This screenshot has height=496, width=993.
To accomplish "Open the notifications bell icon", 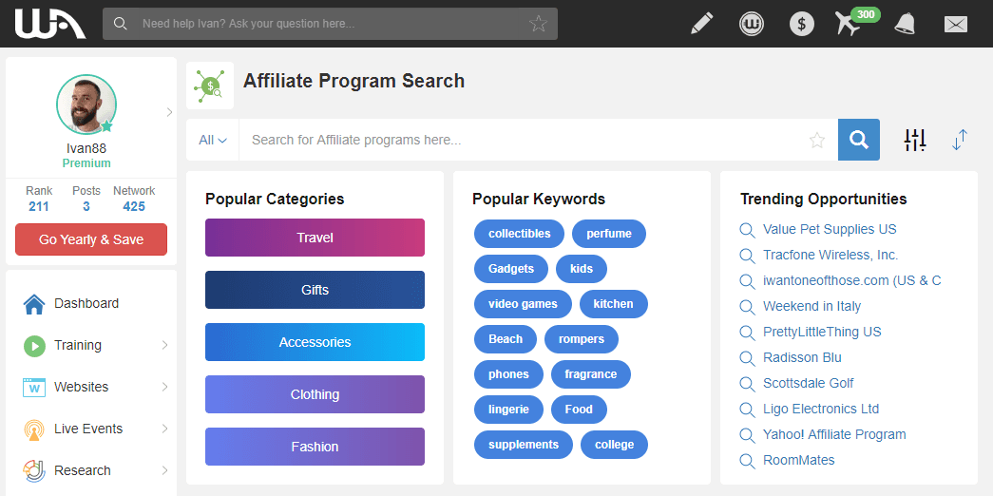I will pyautogui.click(x=905, y=24).
